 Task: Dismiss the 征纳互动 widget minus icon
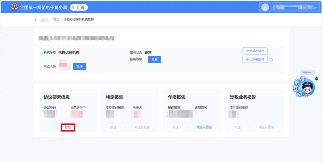(x=317, y=79)
